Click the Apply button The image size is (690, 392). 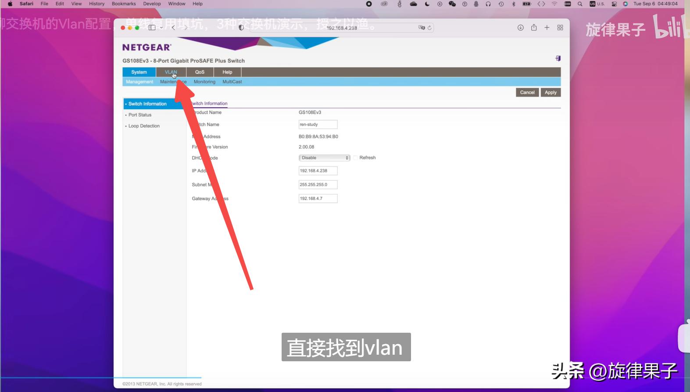click(551, 93)
